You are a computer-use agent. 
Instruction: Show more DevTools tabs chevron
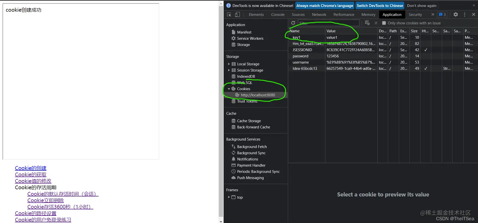(x=433, y=15)
